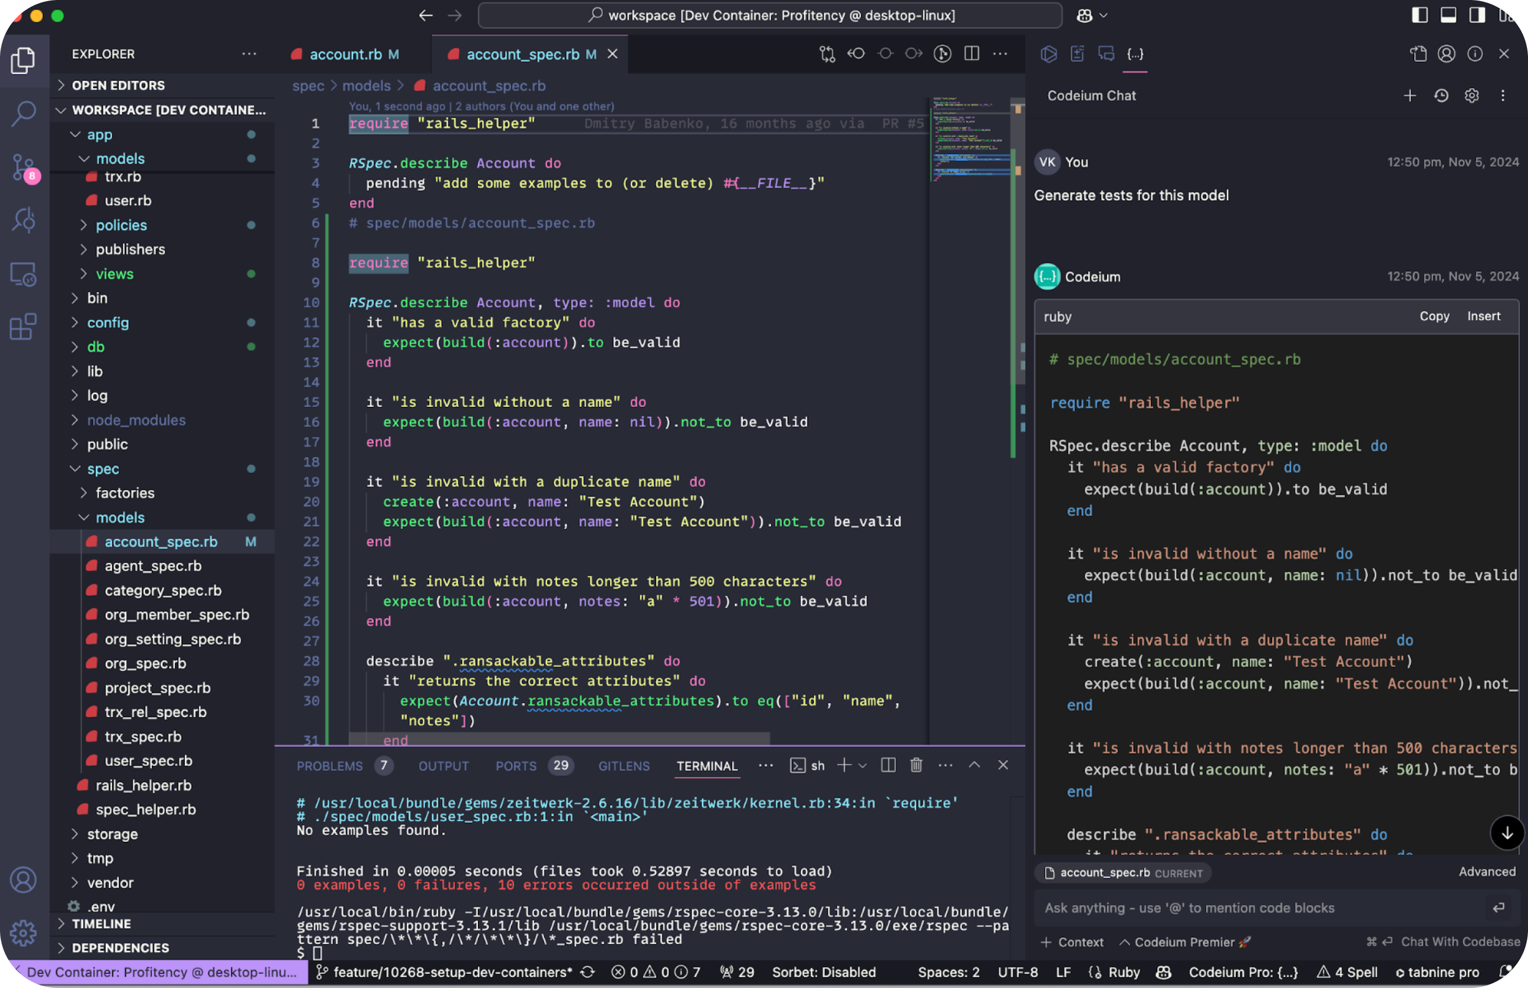Toggle bottom panel layout button
This screenshot has width=1528, height=988.
tap(1448, 15)
